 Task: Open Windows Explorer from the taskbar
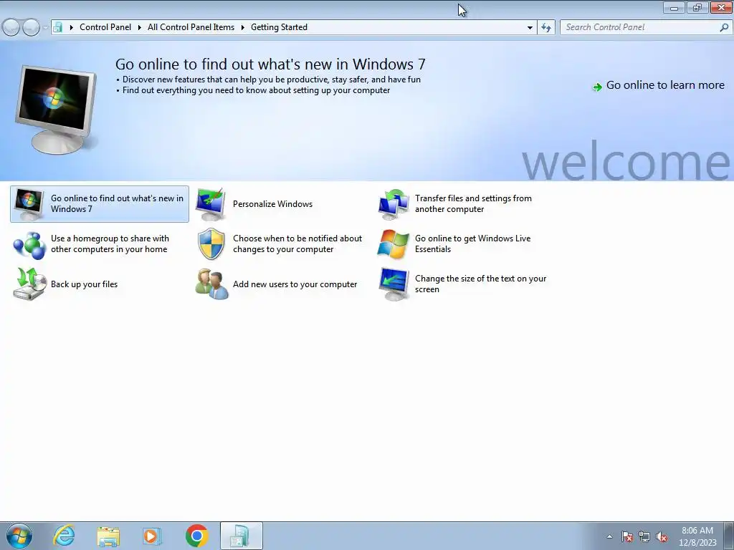(x=108, y=536)
